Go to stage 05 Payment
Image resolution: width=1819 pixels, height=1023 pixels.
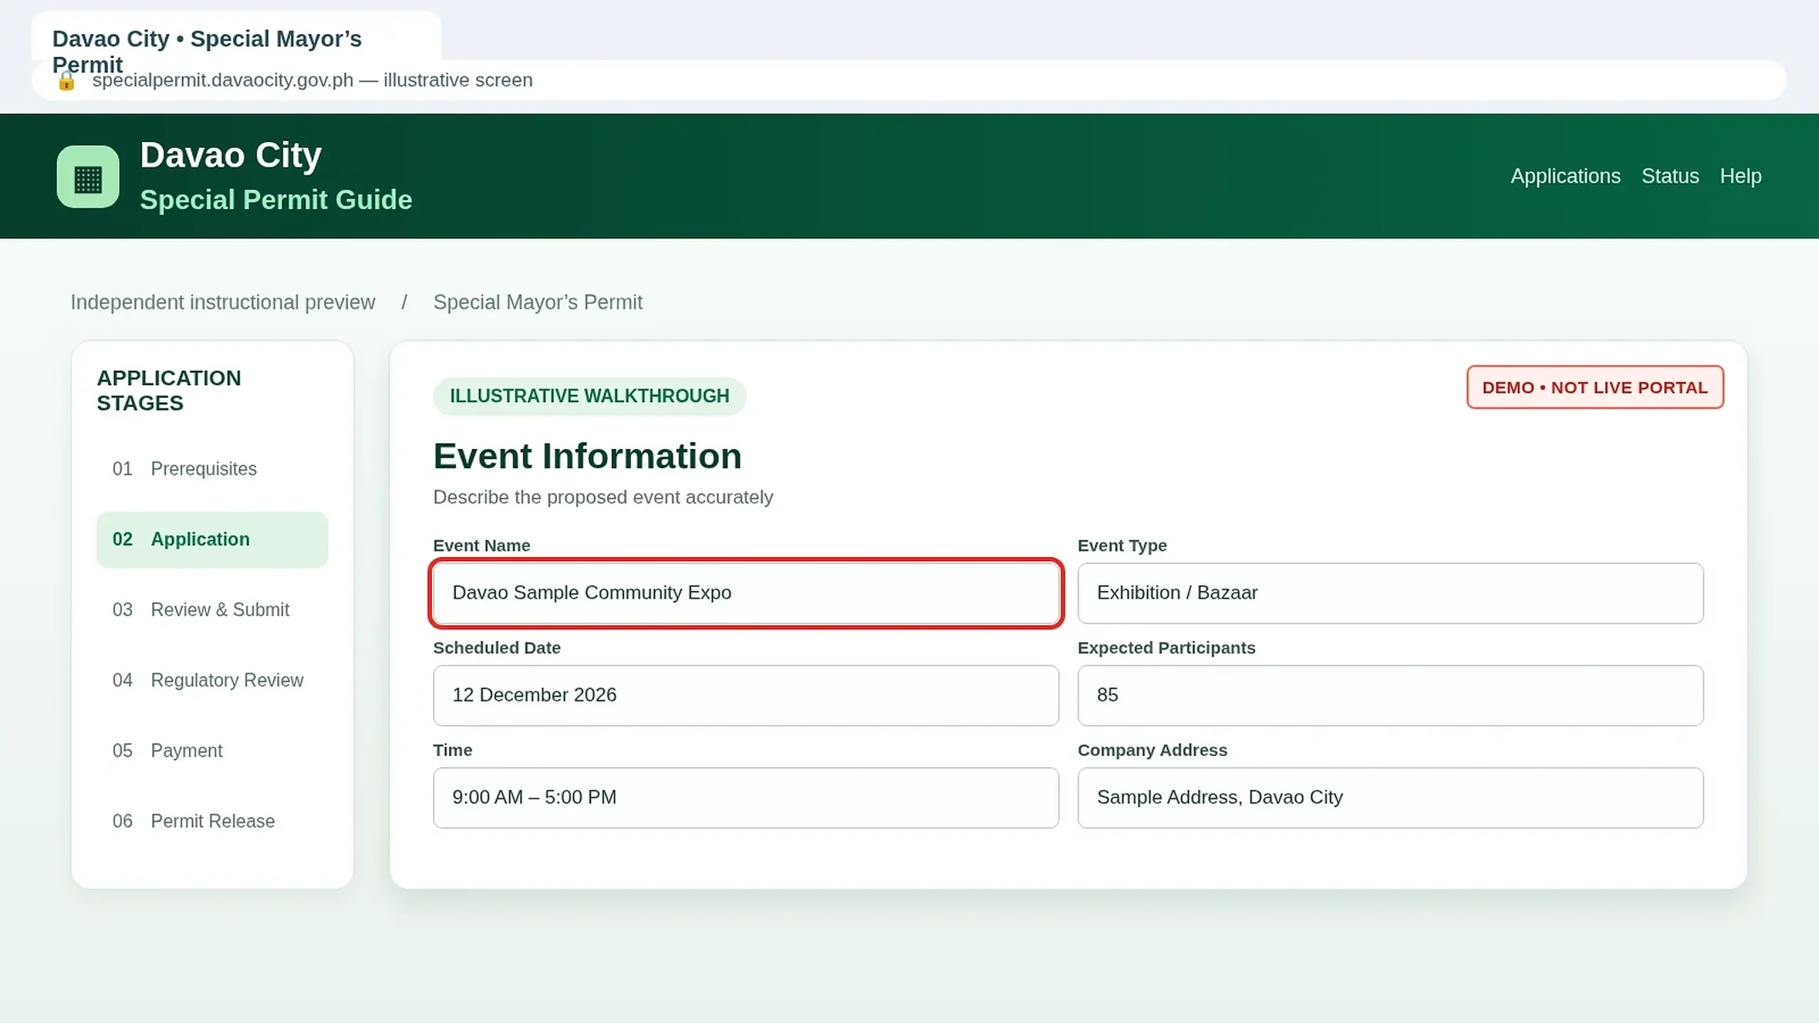click(x=212, y=750)
